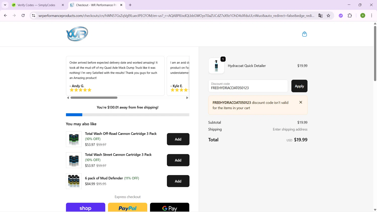Open a new browser tab
Screen dimensions: 377x212
[x=130, y=5]
